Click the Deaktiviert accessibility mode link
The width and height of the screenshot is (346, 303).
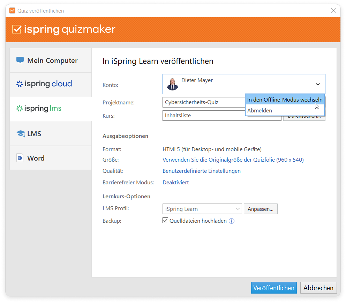[175, 183]
